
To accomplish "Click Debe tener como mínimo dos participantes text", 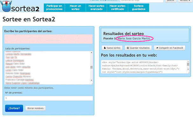I will click(29, 88).
